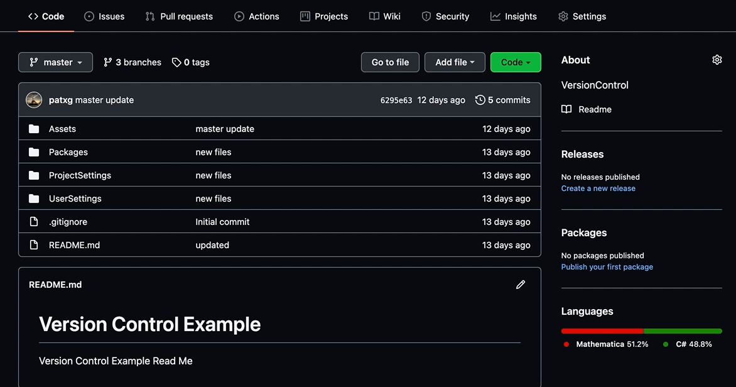View the 3 branches link

133,62
